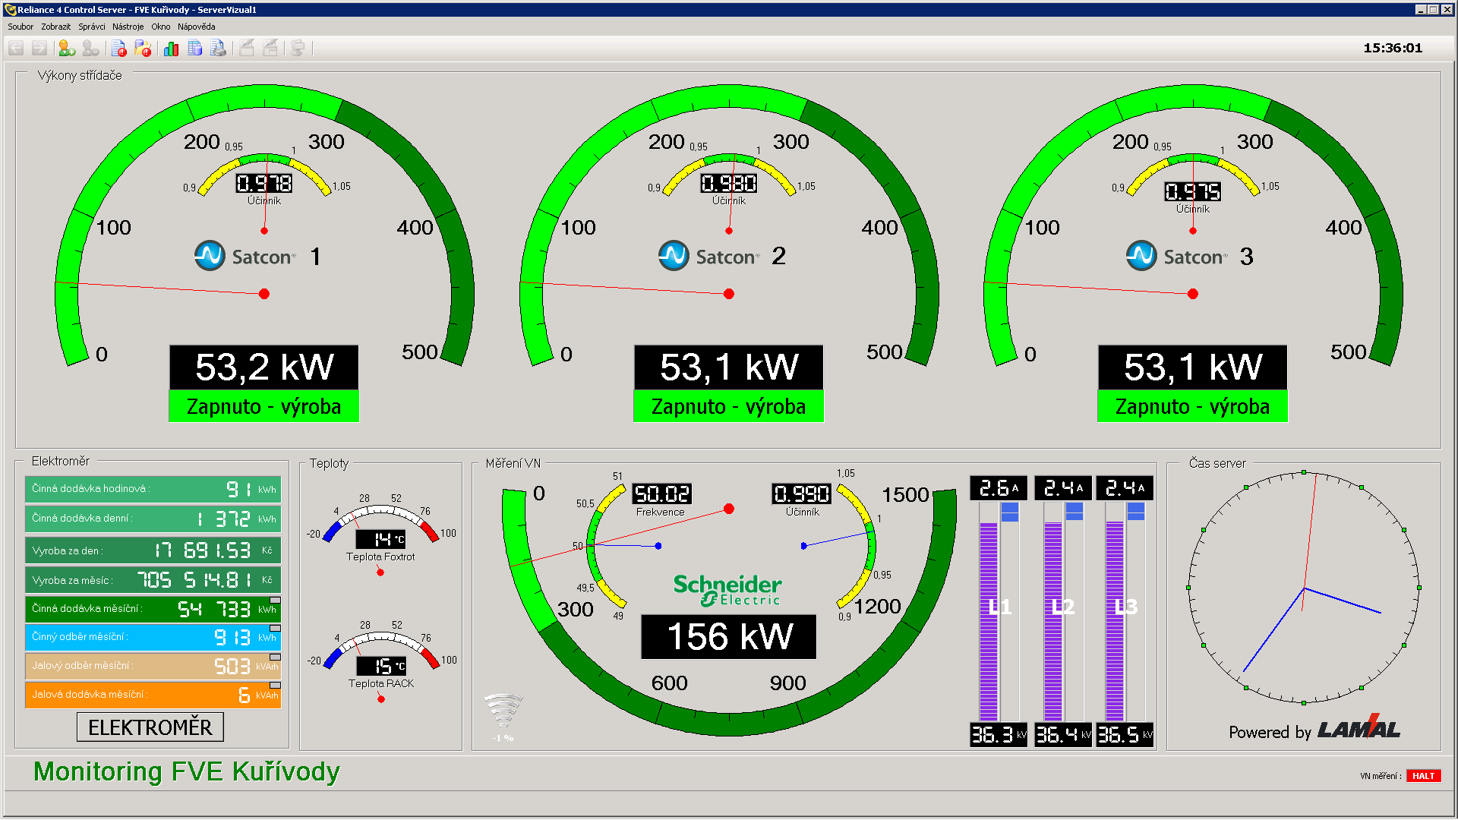Image resolution: width=1458 pixels, height=820 pixels.
Task: Click the back arrow toolbar icon
Action: tap(16, 49)
